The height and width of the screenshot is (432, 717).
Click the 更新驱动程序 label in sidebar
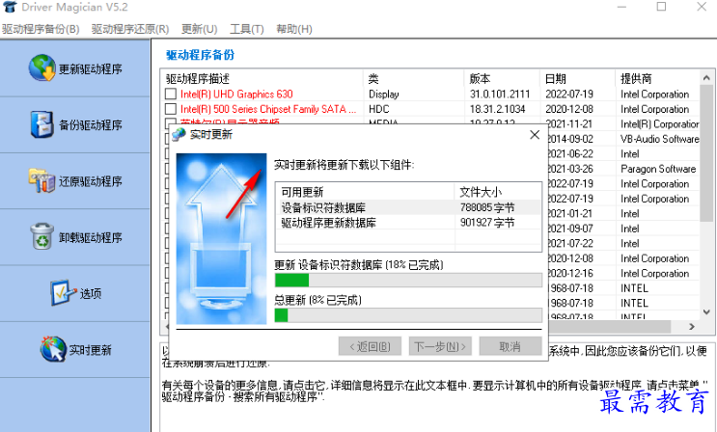pos(91,69)
